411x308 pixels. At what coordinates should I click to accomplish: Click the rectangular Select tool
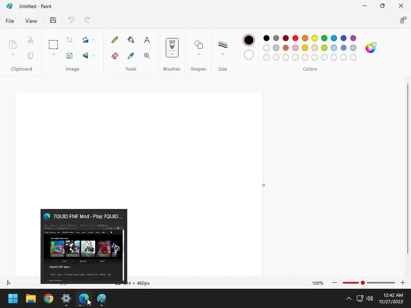pyautogui.click(x=53, y=45)
